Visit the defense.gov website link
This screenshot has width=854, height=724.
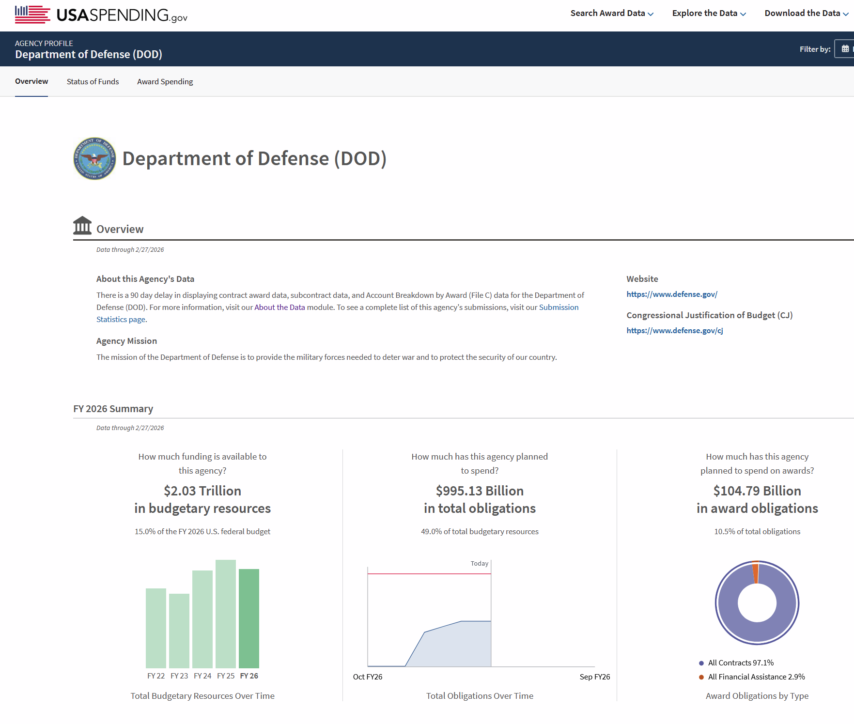click(x=671, y=294)
